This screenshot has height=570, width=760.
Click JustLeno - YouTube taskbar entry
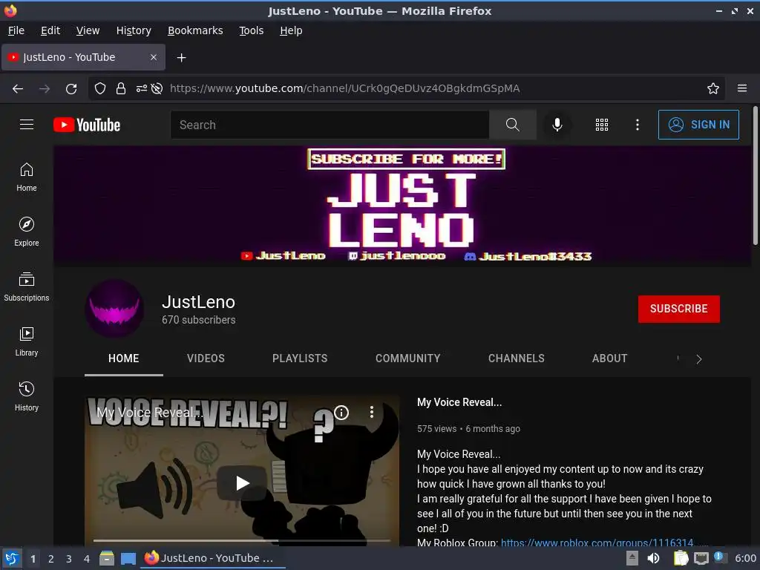[213, 558]
